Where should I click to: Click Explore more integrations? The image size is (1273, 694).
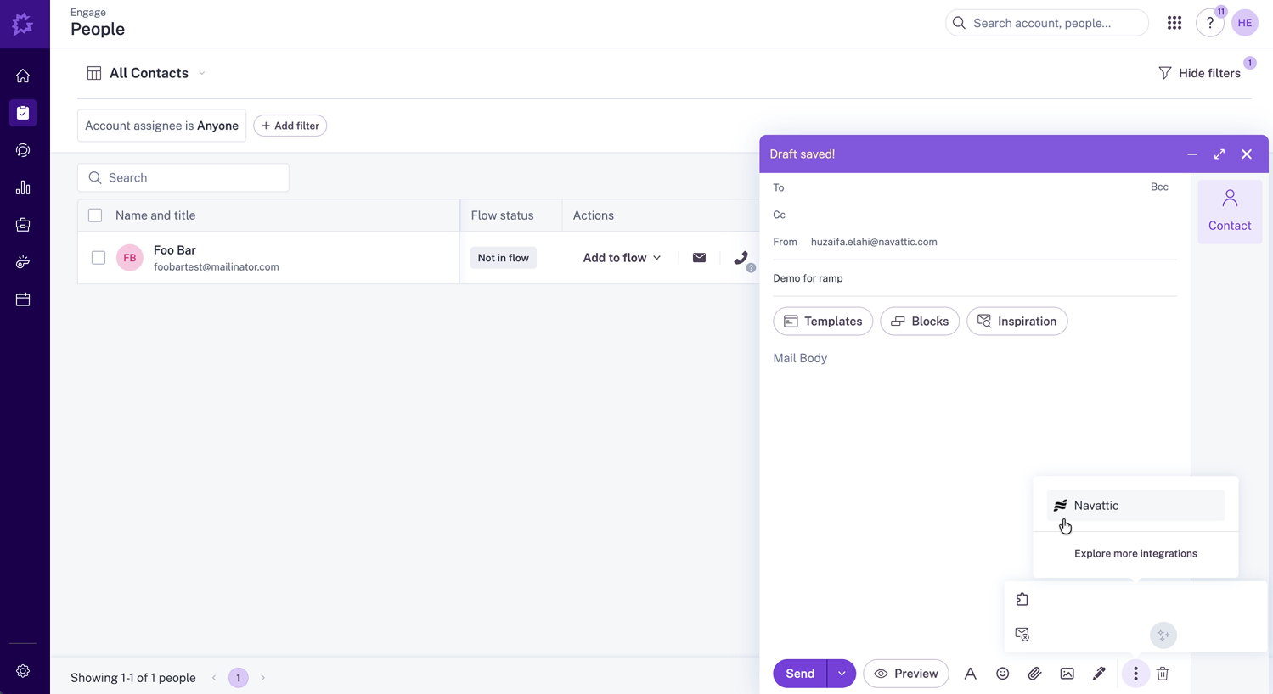coord(1135,553)
